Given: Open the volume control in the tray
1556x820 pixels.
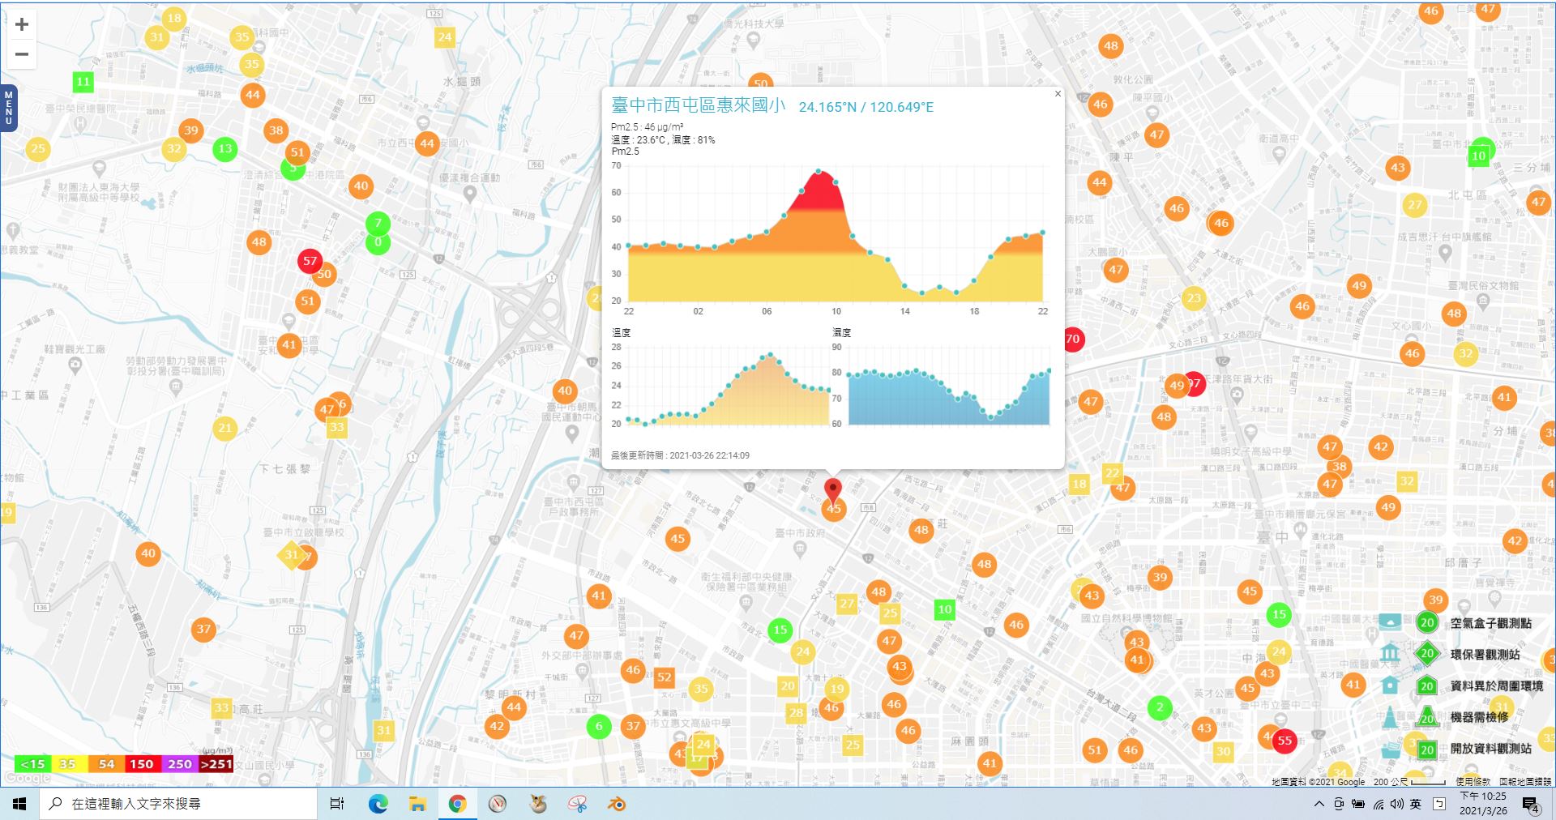Looking at the screenshot, I should click(1396, 804).
